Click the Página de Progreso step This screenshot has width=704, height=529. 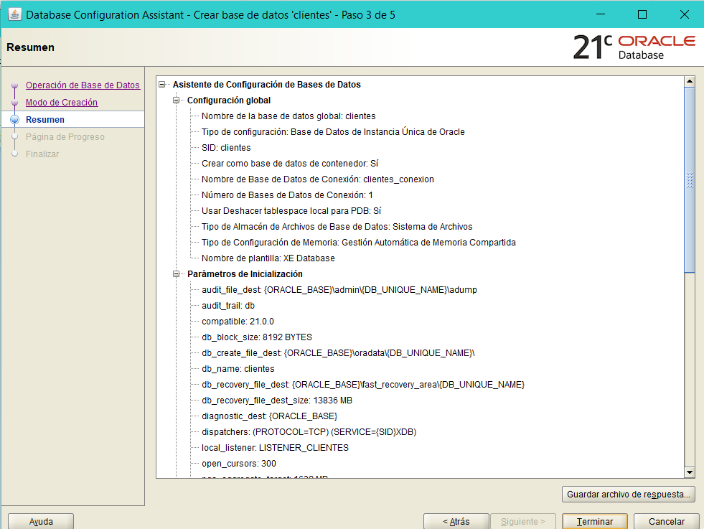(x=65, y=136)
